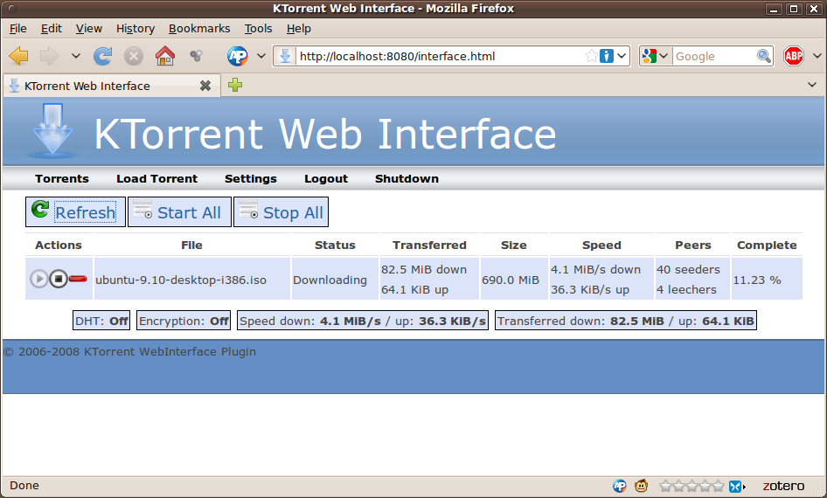Open the Torrents page link
This screenshot has height=498, width=827.
point(62,178)
